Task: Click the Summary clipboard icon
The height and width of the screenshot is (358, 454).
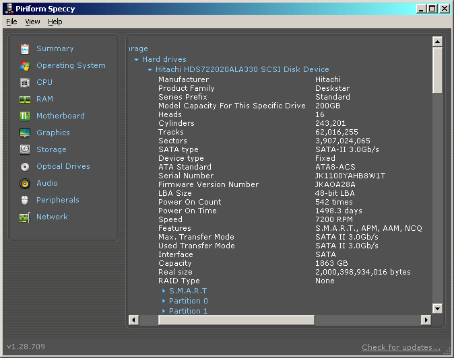Action: [25, 49]
